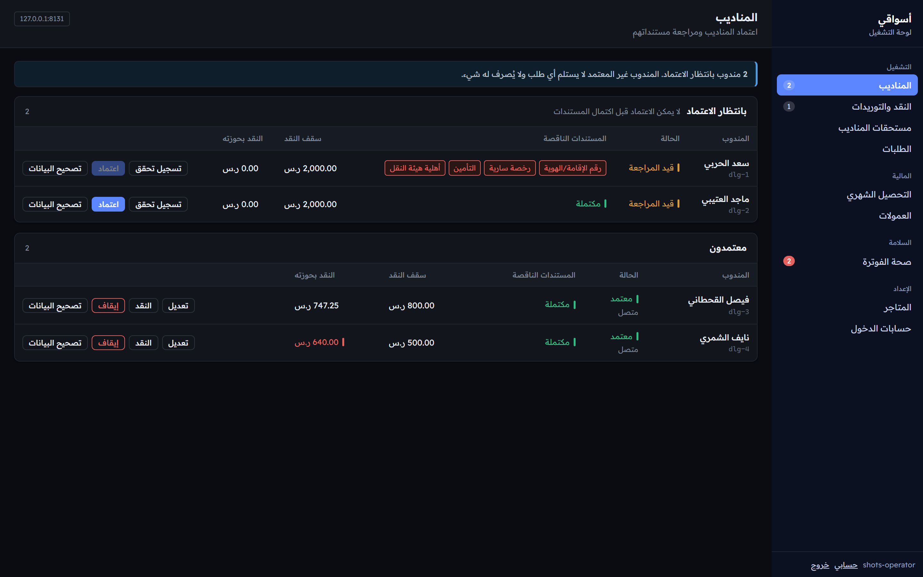Click the 747.25 ر.س cash amount

tap(317, 306)
